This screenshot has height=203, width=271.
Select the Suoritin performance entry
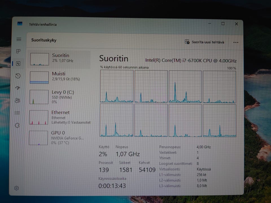coord(59,59)
